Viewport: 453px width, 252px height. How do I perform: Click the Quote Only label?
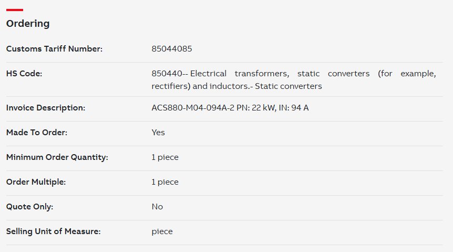click(x=30, y=207)
